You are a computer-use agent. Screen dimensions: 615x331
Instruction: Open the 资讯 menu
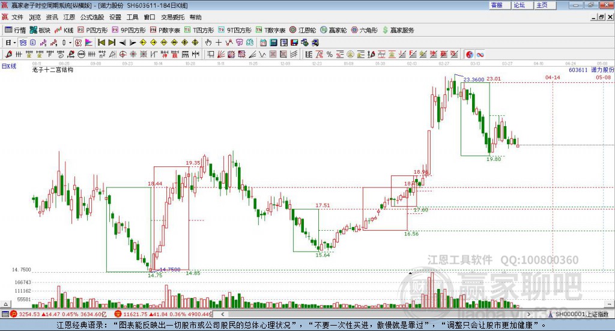pos(52,17)
